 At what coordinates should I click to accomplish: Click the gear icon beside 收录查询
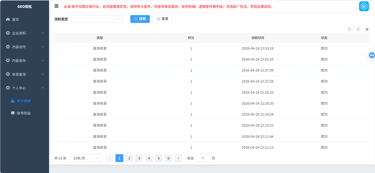[8, 74]
